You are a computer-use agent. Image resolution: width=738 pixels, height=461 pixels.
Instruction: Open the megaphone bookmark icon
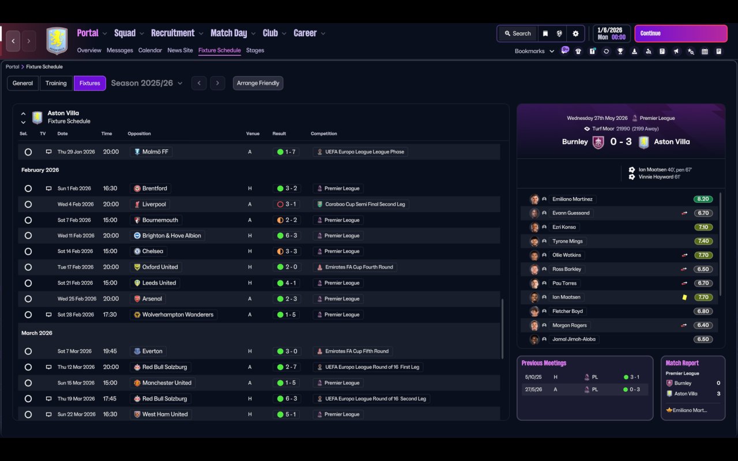pos(676,51)
